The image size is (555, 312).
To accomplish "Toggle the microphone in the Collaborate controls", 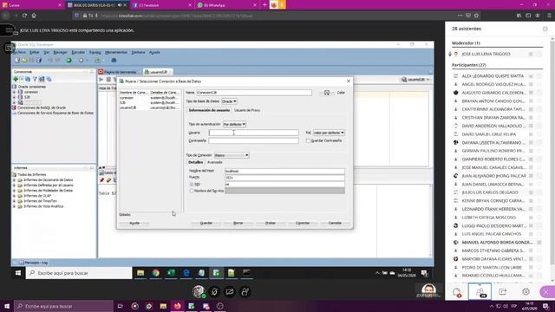I will 214,291.
